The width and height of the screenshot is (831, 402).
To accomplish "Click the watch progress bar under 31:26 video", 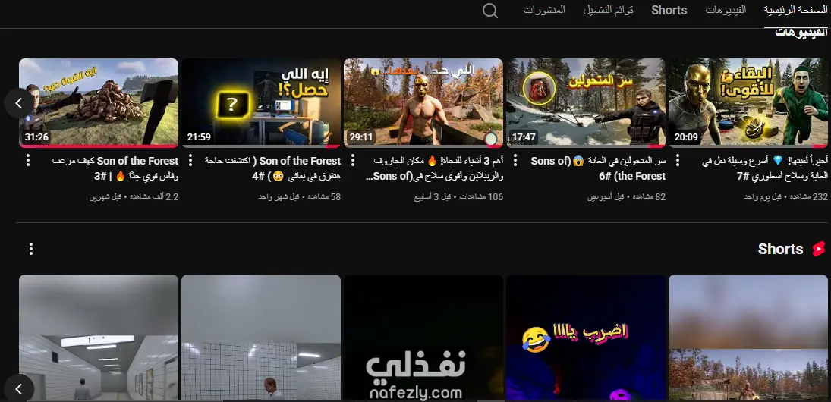I will 99,146.
